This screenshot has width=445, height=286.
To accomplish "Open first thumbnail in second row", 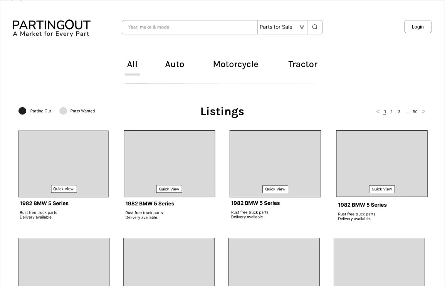I will pyautogui.click(x=64, y=262).
